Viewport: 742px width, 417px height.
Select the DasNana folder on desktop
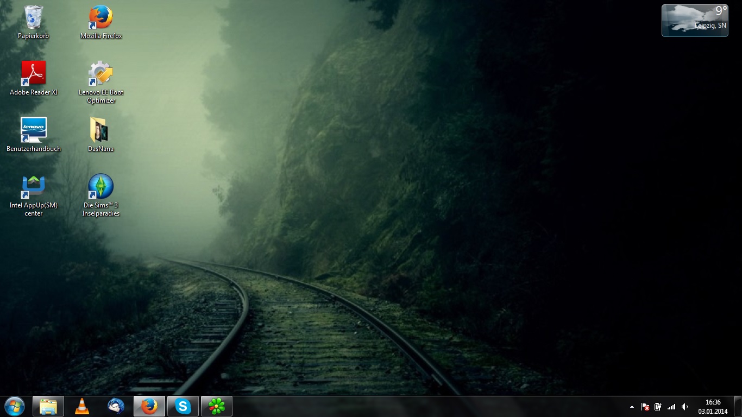101,130
